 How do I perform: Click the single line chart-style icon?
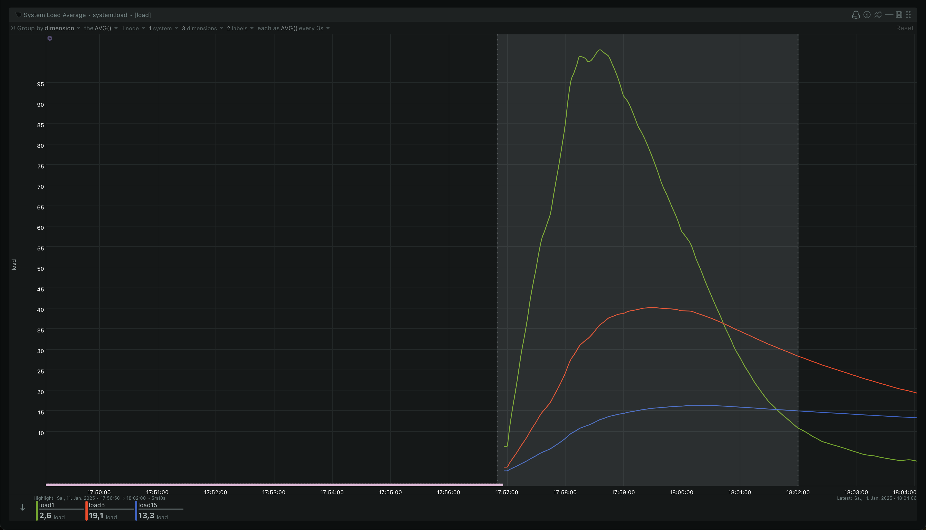889,15
